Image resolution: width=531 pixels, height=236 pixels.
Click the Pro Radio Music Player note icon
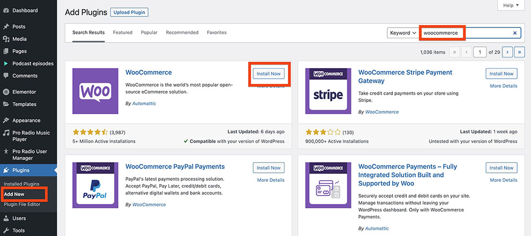point(6,132)
